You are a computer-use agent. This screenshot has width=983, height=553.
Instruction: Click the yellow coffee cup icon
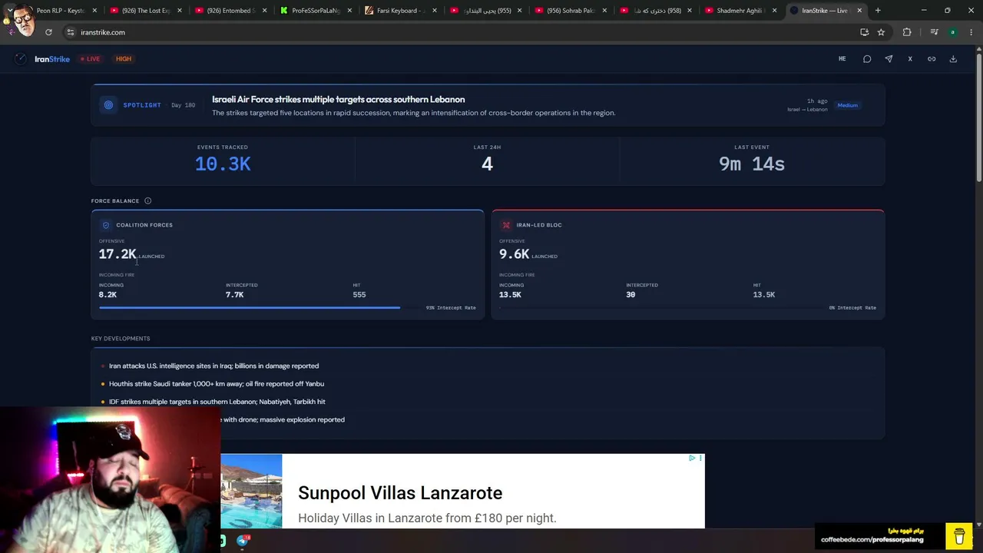pos(959,535)
